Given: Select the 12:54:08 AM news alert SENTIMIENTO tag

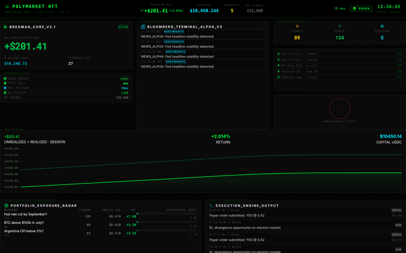Looking at the screenshot, I should tap(175, 62).
